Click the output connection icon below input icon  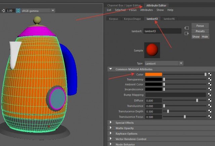tap(186, 33)
